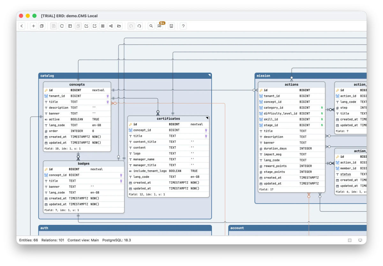
Task: Click the greyed copy pages icon
Action: (78, 26)
